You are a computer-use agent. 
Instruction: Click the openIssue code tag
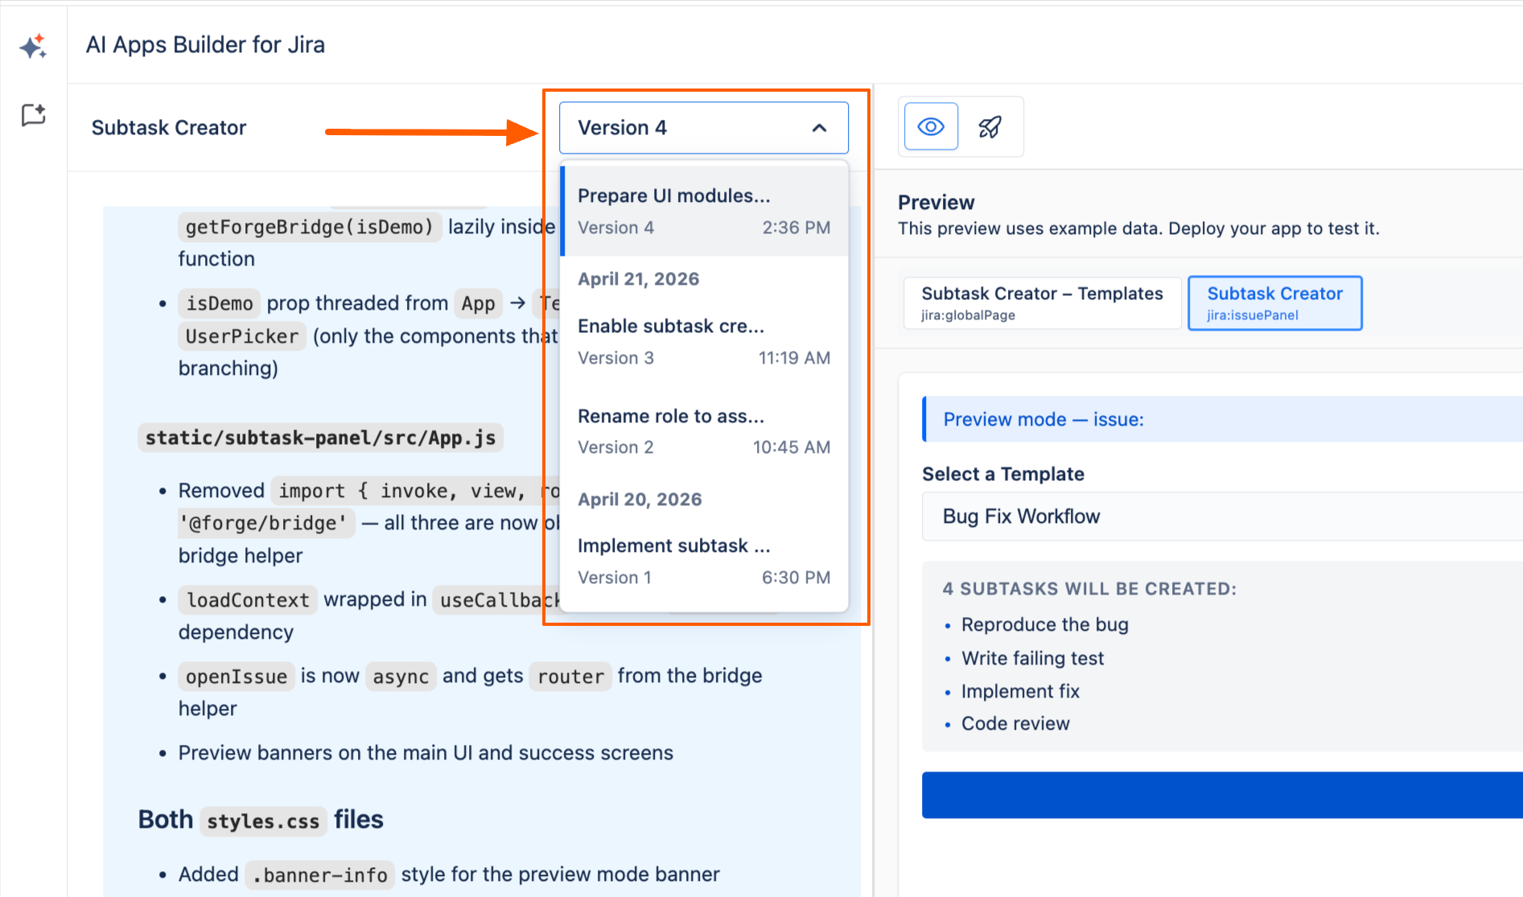[237, 677]
